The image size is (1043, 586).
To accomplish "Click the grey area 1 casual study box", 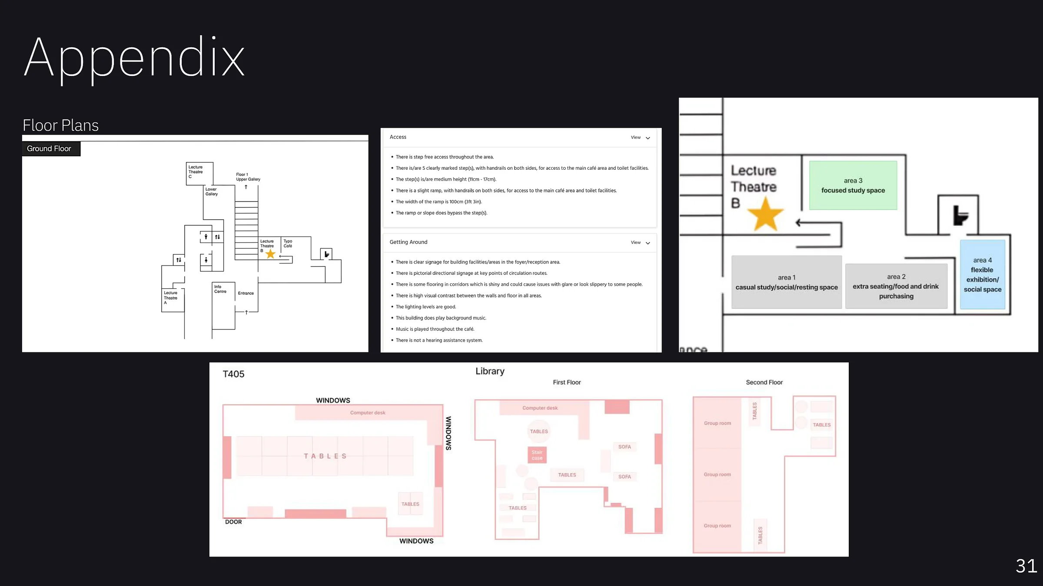I will coord(787,282).
